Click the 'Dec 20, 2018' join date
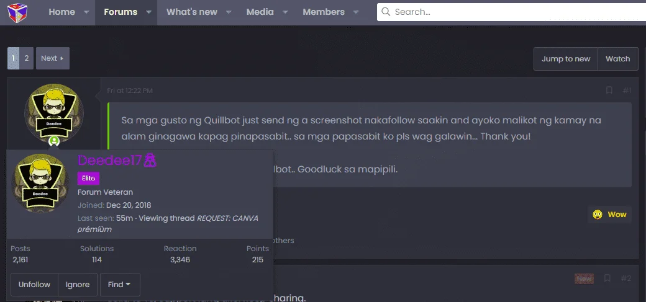Screen dimensions: 646x302 tap(129, 205)
